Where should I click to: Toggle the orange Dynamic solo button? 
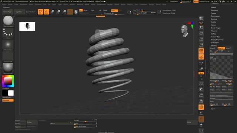(x=201, y=119)
